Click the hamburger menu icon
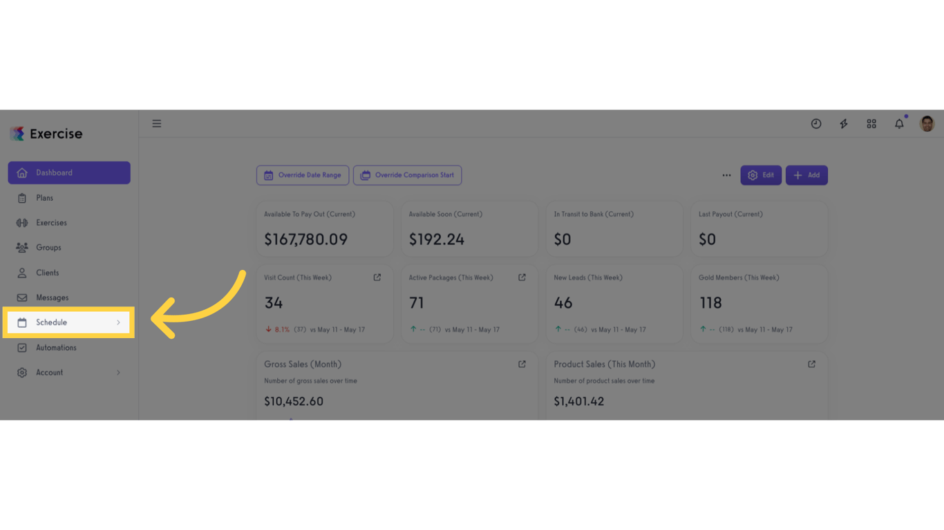Viewport: 944px width, 530px height. tap(157, 124)
